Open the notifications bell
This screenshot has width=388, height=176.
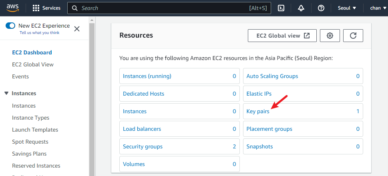pyautogui.click(x=301, y=8)
